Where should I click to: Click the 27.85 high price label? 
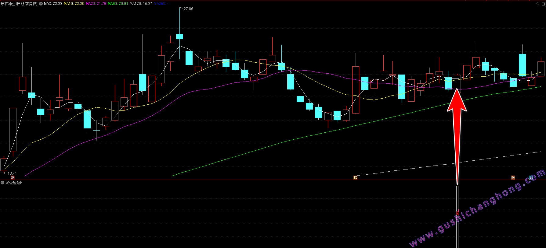coord(188,9)
